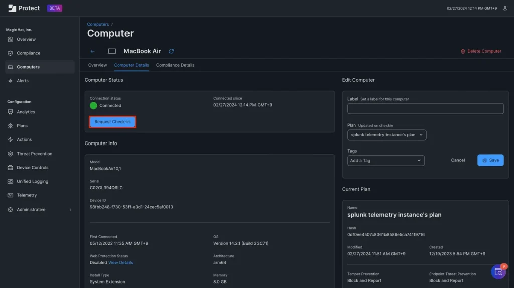
Task: Open Telemetry configuration
Action: (x=27, y=195)
